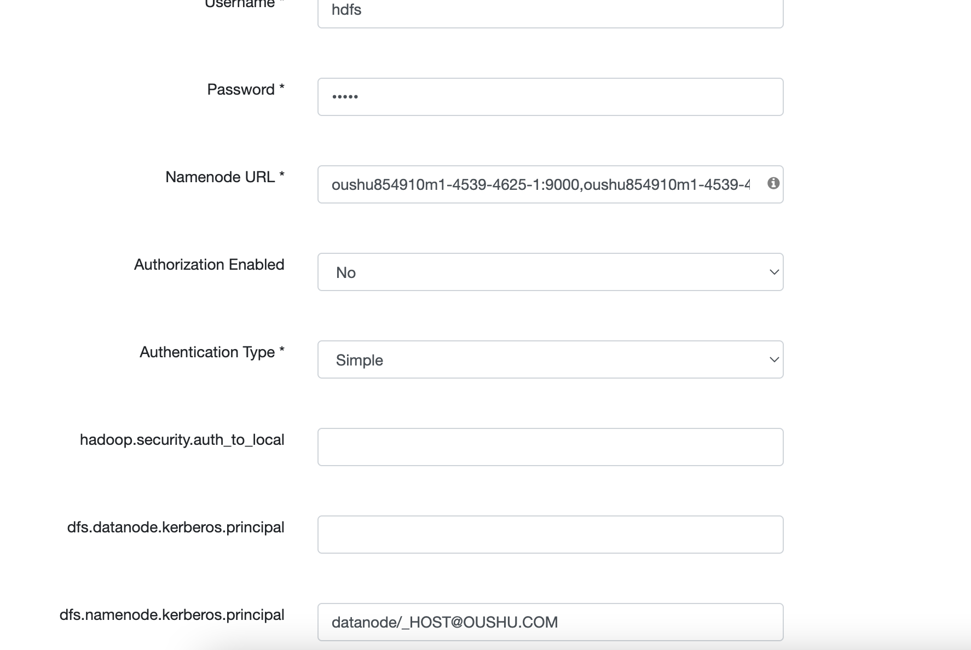The width and height of the screenshot is (971, 650).
Task: Select the Namenode URL label
Action: (225, 177)
